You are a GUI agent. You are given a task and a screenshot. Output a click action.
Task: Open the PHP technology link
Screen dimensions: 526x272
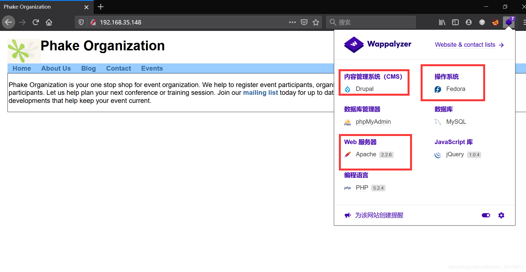click(x=362, y=188)
